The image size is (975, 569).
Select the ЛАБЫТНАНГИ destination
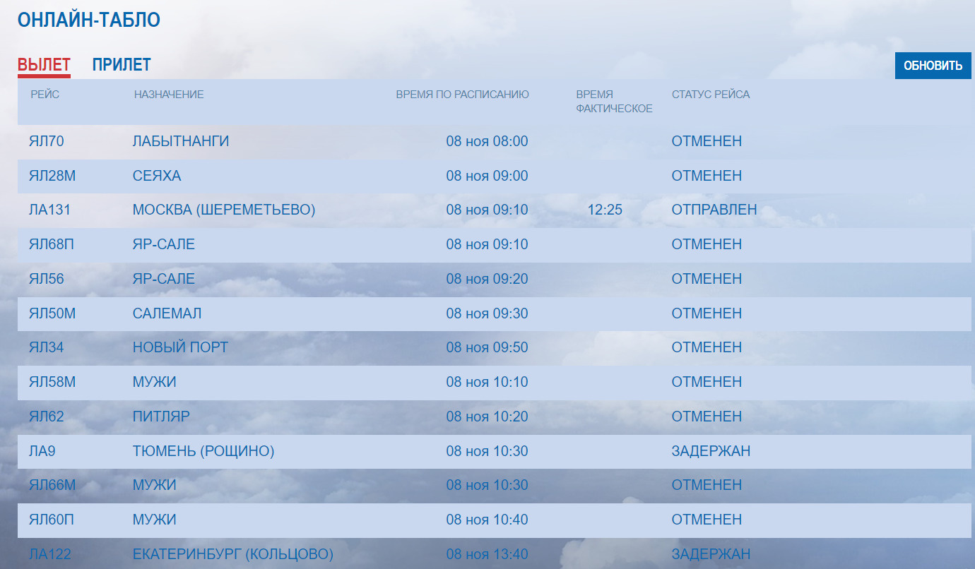(181, 141)
